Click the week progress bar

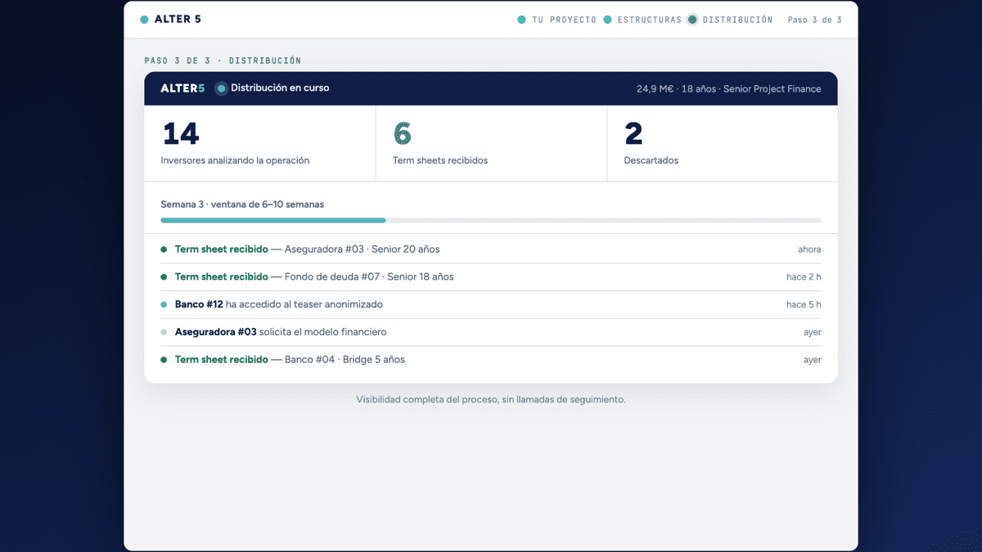coord(491,221)
